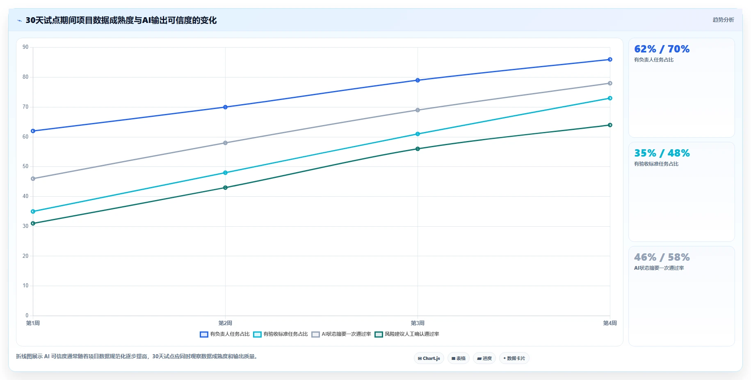The image size is (751, 380).
Task: Click the 第2周 x-axis label
Action: [225, 323]
